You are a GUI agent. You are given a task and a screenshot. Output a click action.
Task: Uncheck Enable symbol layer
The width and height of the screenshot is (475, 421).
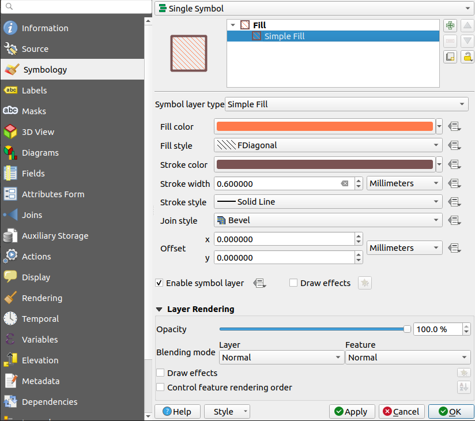[x=159, y=283]
